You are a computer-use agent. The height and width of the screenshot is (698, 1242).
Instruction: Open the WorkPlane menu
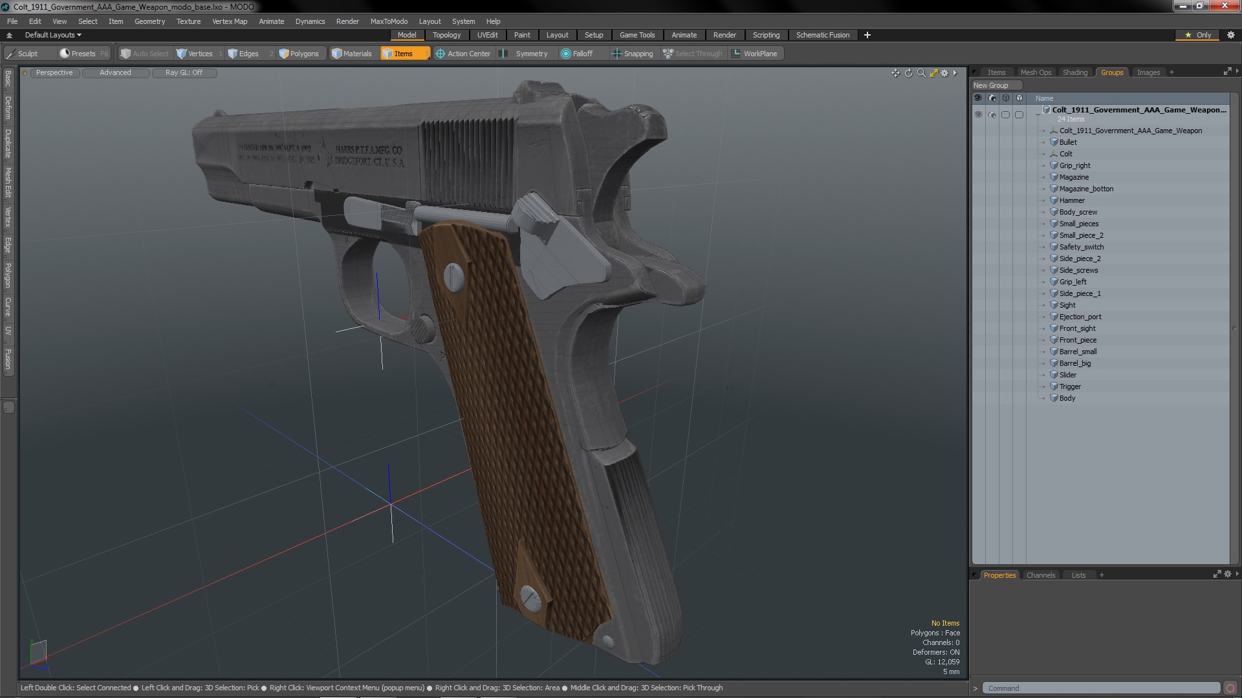coord(755,54)
